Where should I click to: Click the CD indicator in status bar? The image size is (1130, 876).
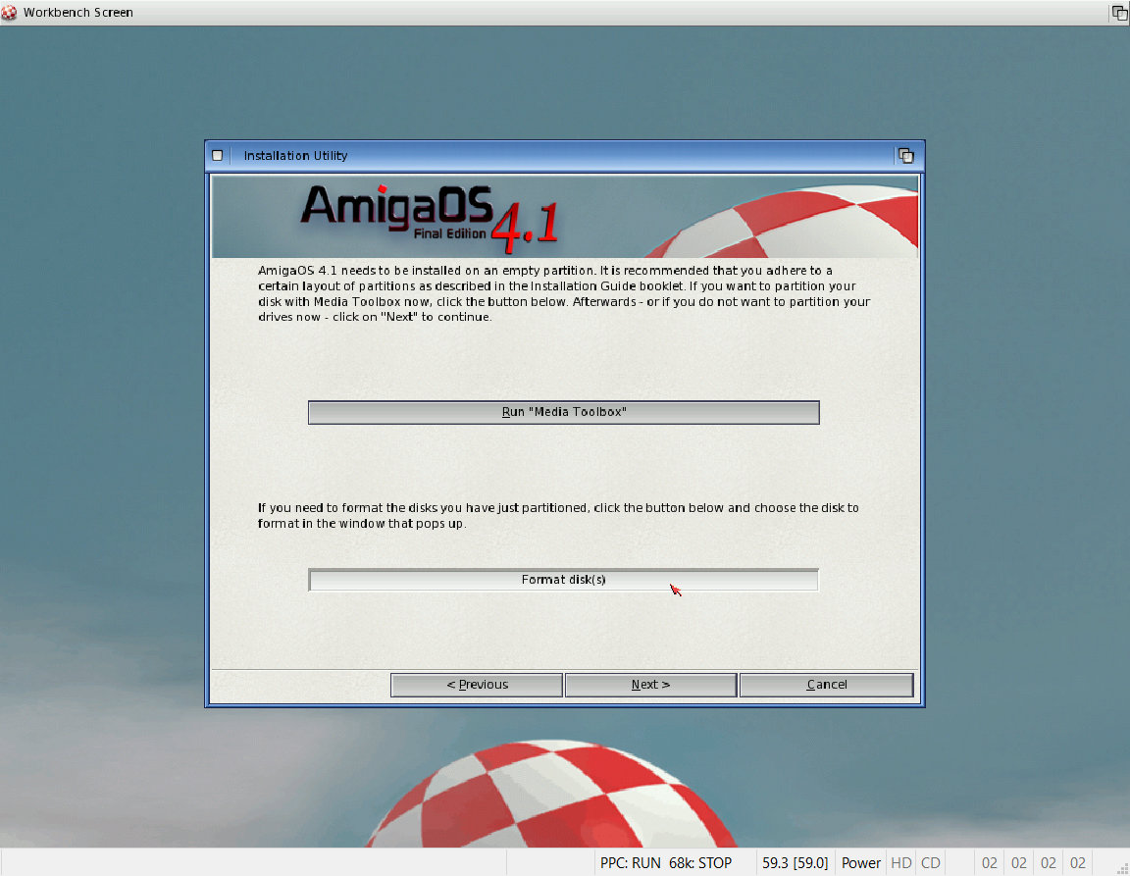(x=930, y=863)
